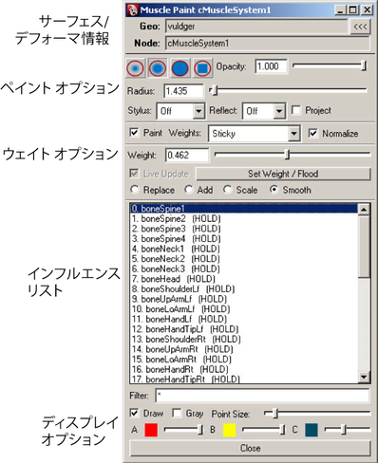Click the Close button at the bottom

[x=250, y=448]
